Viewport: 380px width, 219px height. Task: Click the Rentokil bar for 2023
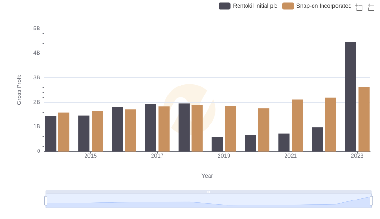(x=351, y=96)
